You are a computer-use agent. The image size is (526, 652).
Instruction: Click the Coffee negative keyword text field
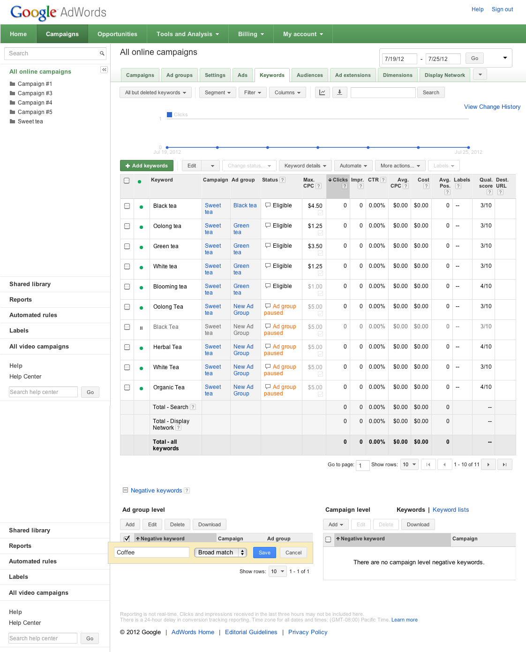151,553
